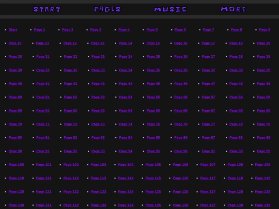The image size is (279, 209).
Task: Go to Page 57
Action: (209, 97)
